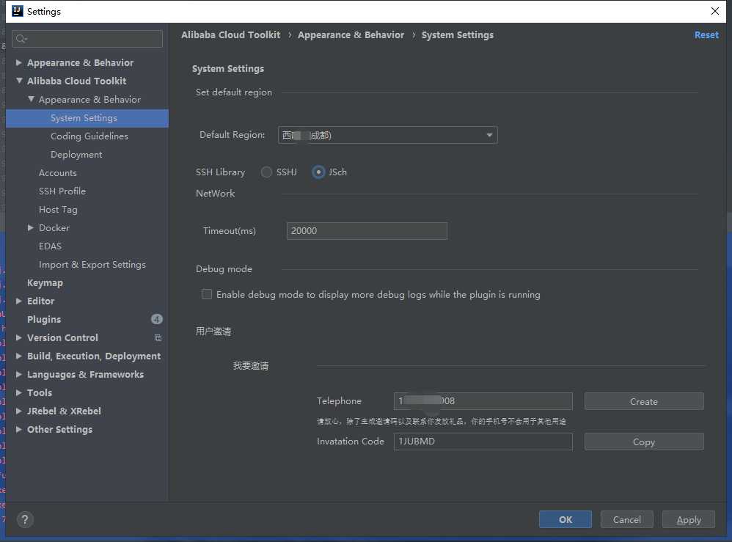Screen dimensions: 732x542
Task: Click Appearance & Behavior in the breadcrumb
Action: [351, 35]
